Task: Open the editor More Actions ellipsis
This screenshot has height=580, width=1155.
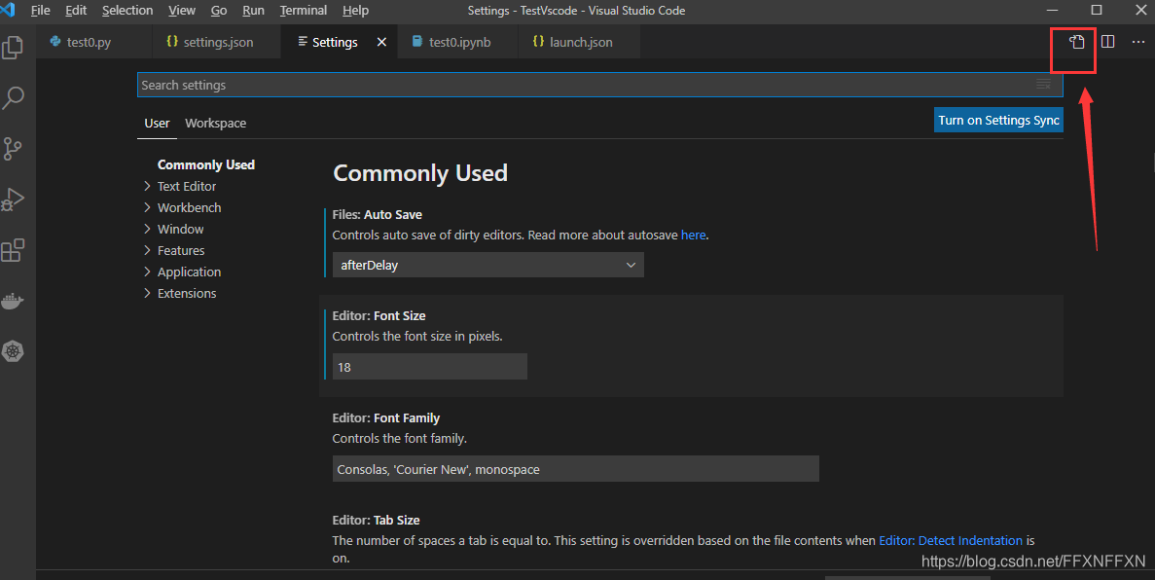Action: pyautogui.click(x=1138, y=42)
